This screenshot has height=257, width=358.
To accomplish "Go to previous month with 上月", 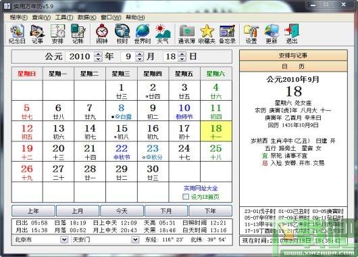I will click(78, 211).
